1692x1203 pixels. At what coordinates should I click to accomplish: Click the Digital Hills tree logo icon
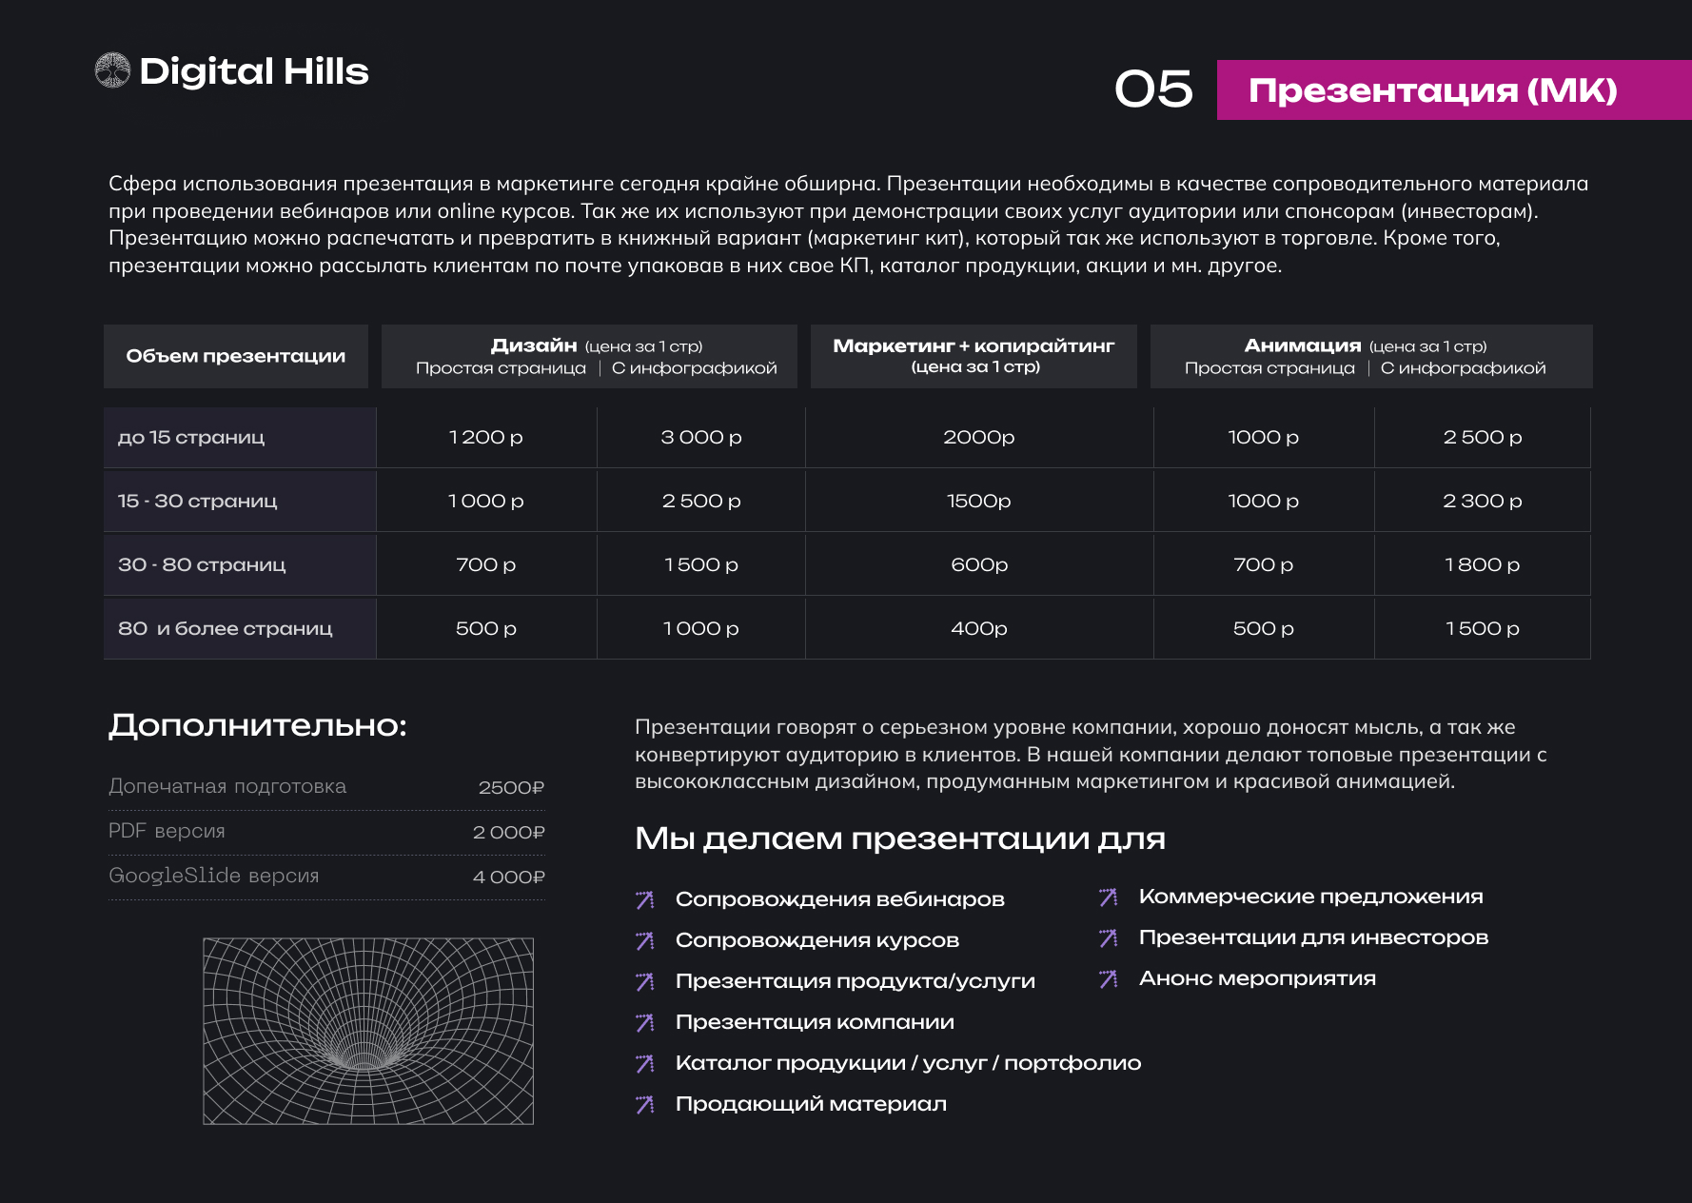click(x=112, y=70)
